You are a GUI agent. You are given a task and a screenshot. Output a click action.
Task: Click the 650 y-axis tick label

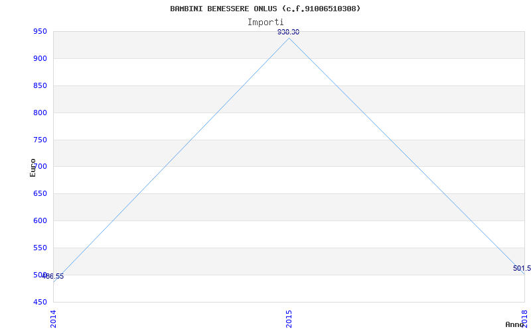pyautogui.click(x=39, y=194)
